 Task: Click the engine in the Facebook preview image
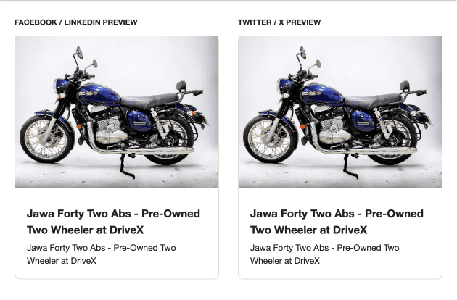[x=110, y=125]
